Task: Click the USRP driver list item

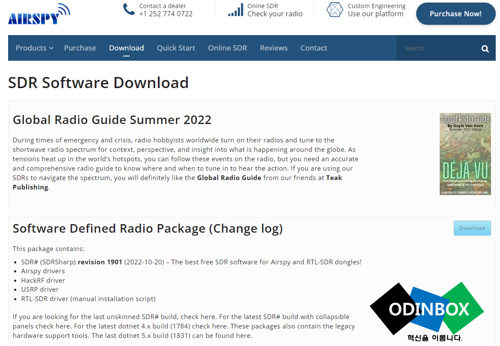Action: coord(40,290)
